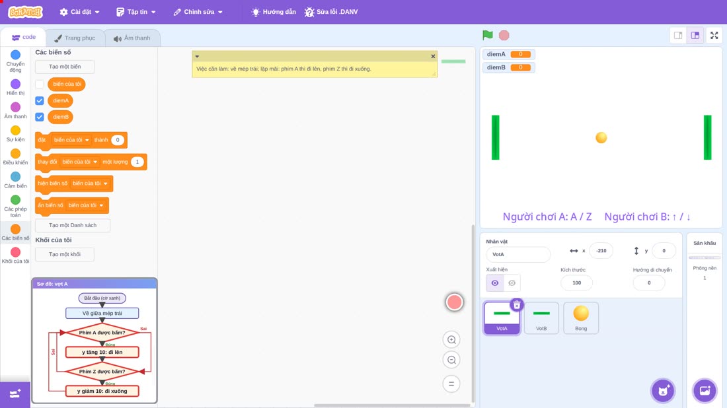Open variable dropdown in 'hiện biến số' block
This screenshot has height=408, width=727.
pyautogui.click(x=90, y=184)
